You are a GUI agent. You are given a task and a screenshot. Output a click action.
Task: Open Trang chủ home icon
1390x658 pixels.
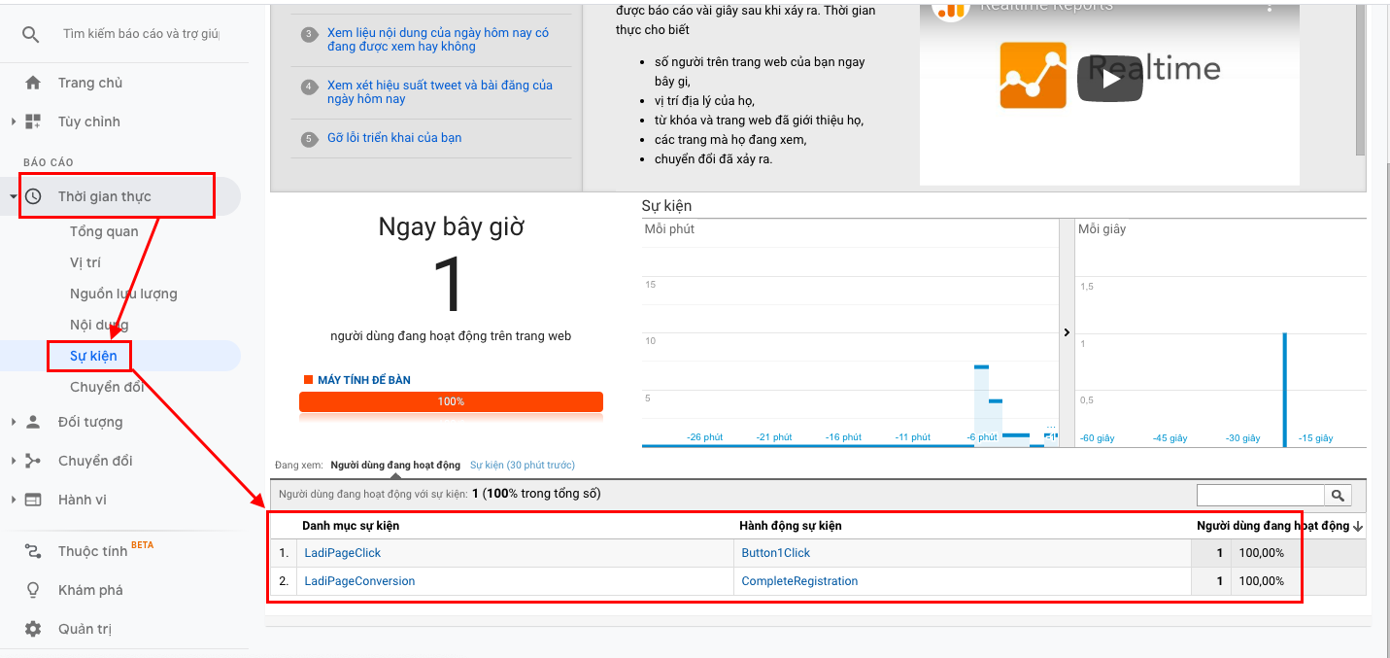[x=33, y=83]
